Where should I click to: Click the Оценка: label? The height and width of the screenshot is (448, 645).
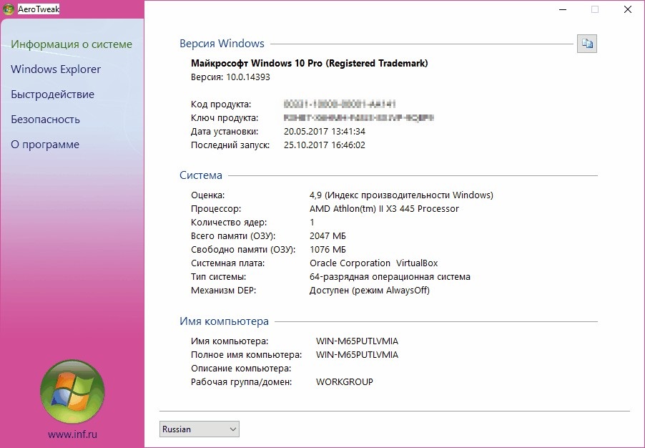[x=208, y=195]
